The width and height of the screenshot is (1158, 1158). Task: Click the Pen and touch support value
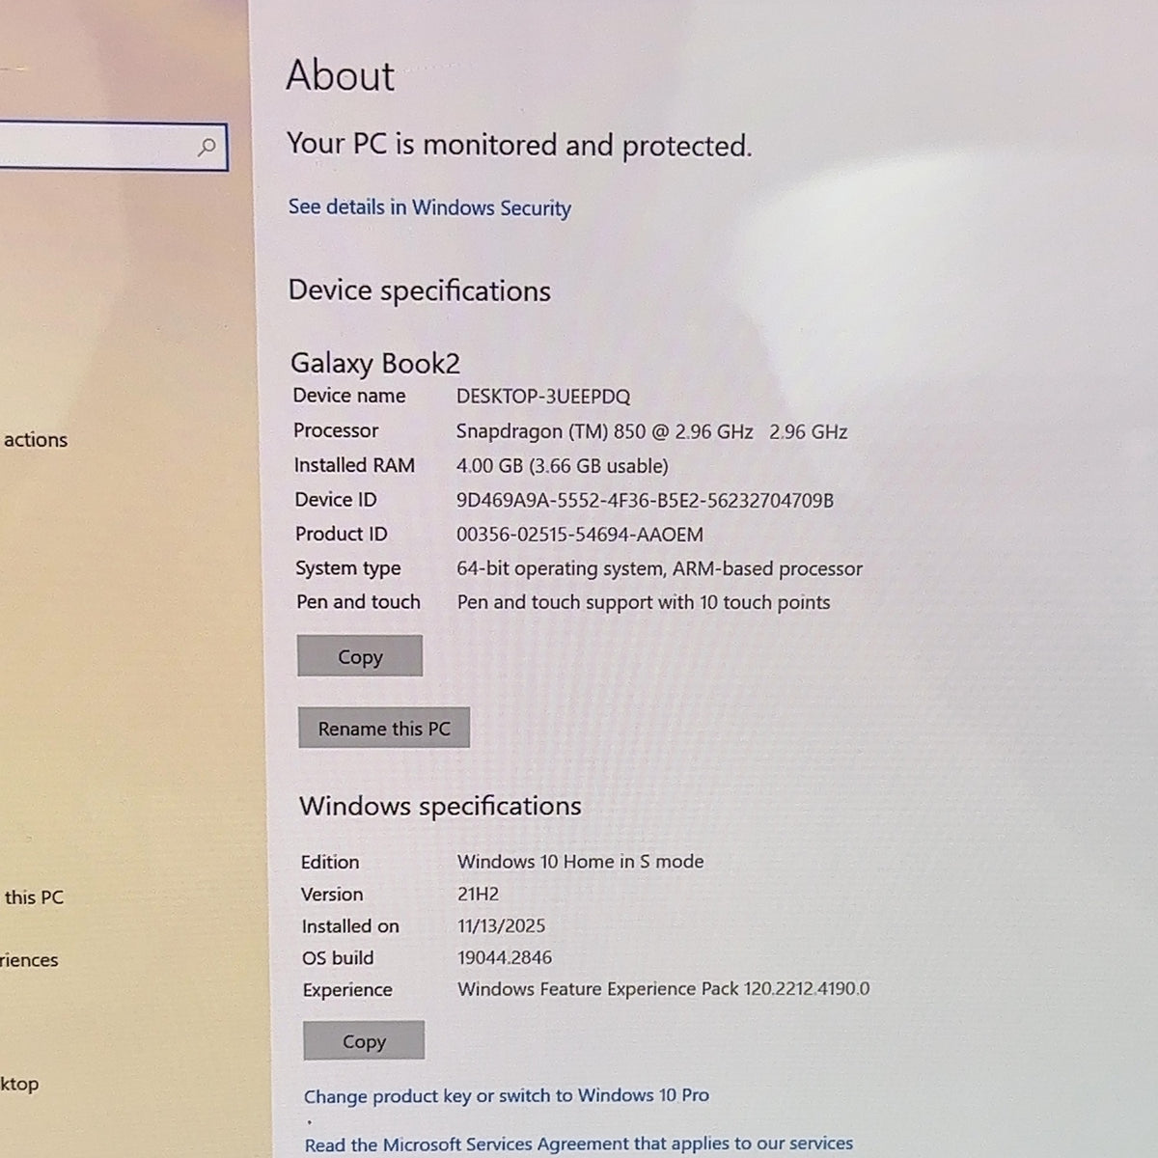coord(644,602)
